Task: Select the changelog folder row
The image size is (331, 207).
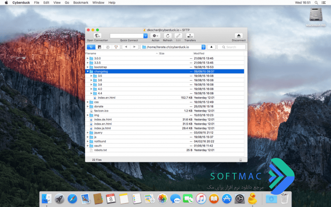Action: 165,71
